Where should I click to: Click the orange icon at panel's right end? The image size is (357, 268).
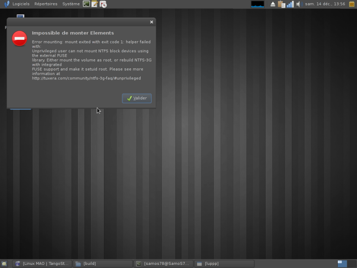click(352, 4)
